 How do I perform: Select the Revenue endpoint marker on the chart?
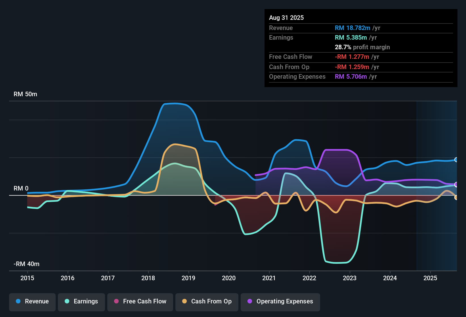click(456, 159)
